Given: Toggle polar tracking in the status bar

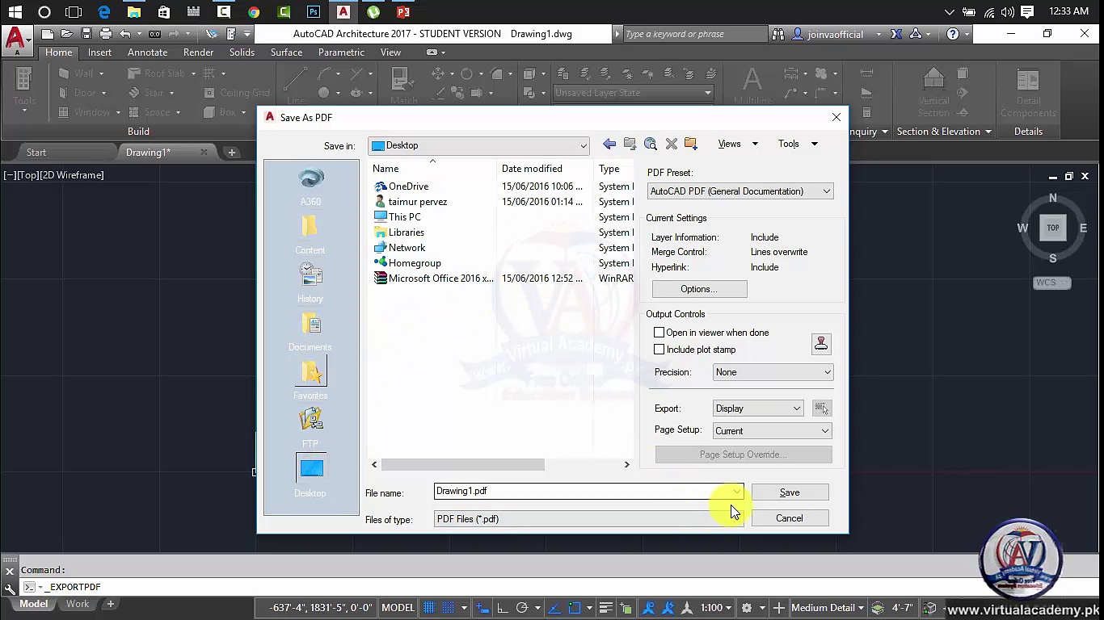Looking at the screenshot, I should point(521,608).
